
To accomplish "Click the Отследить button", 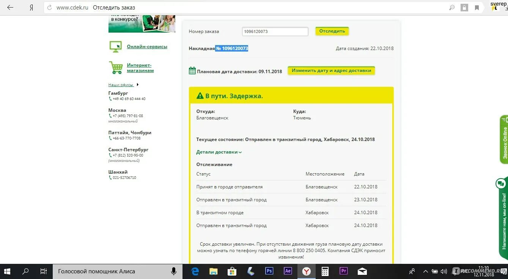I will (332, 31).
